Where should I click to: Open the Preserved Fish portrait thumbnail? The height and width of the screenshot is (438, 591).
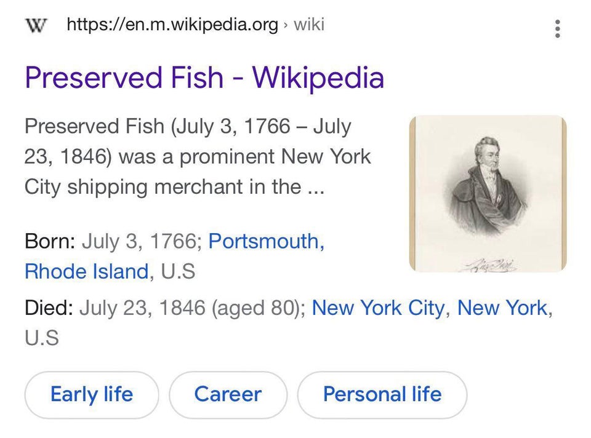[x=488, y=194]
